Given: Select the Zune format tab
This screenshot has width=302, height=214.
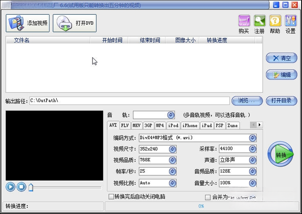Looking at the screenshot, I should [x=233, y=126].
